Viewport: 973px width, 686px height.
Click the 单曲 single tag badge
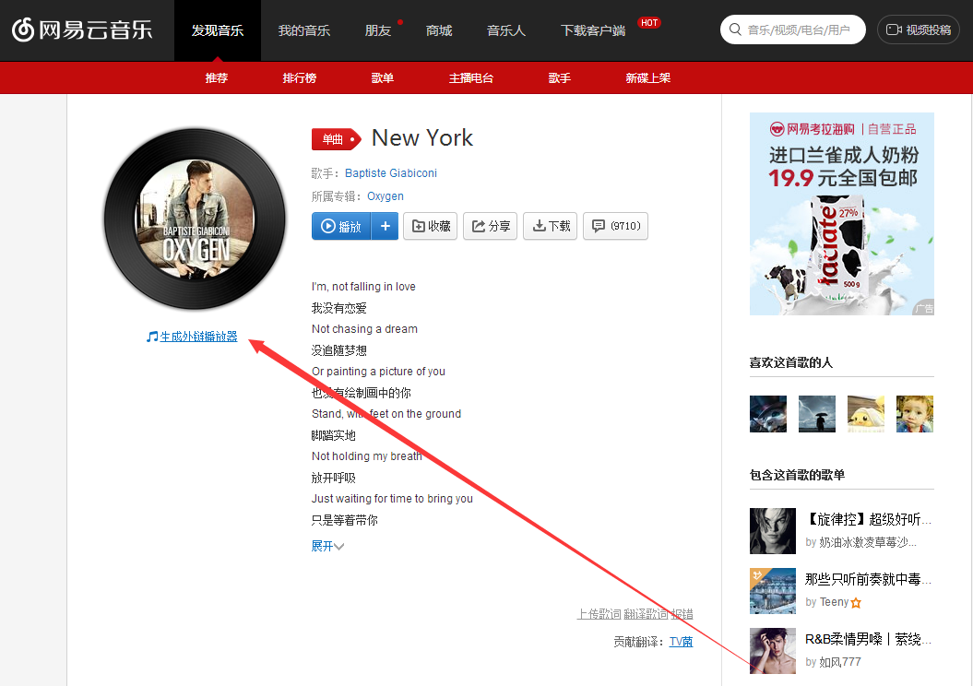click(337, 139)
